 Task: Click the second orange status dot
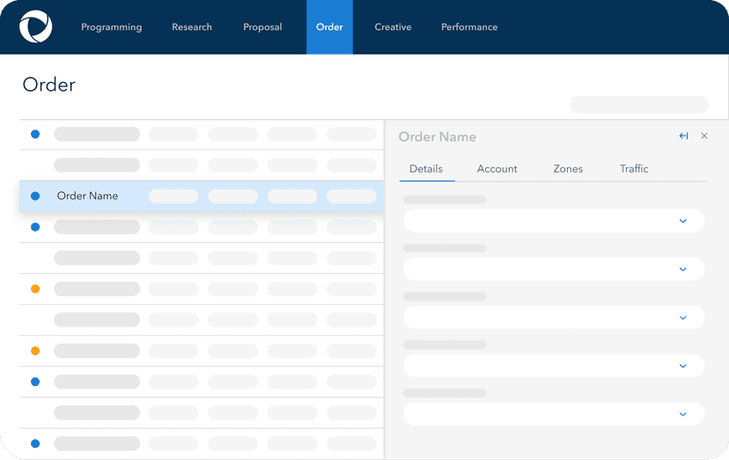click(x=35, y=351)
